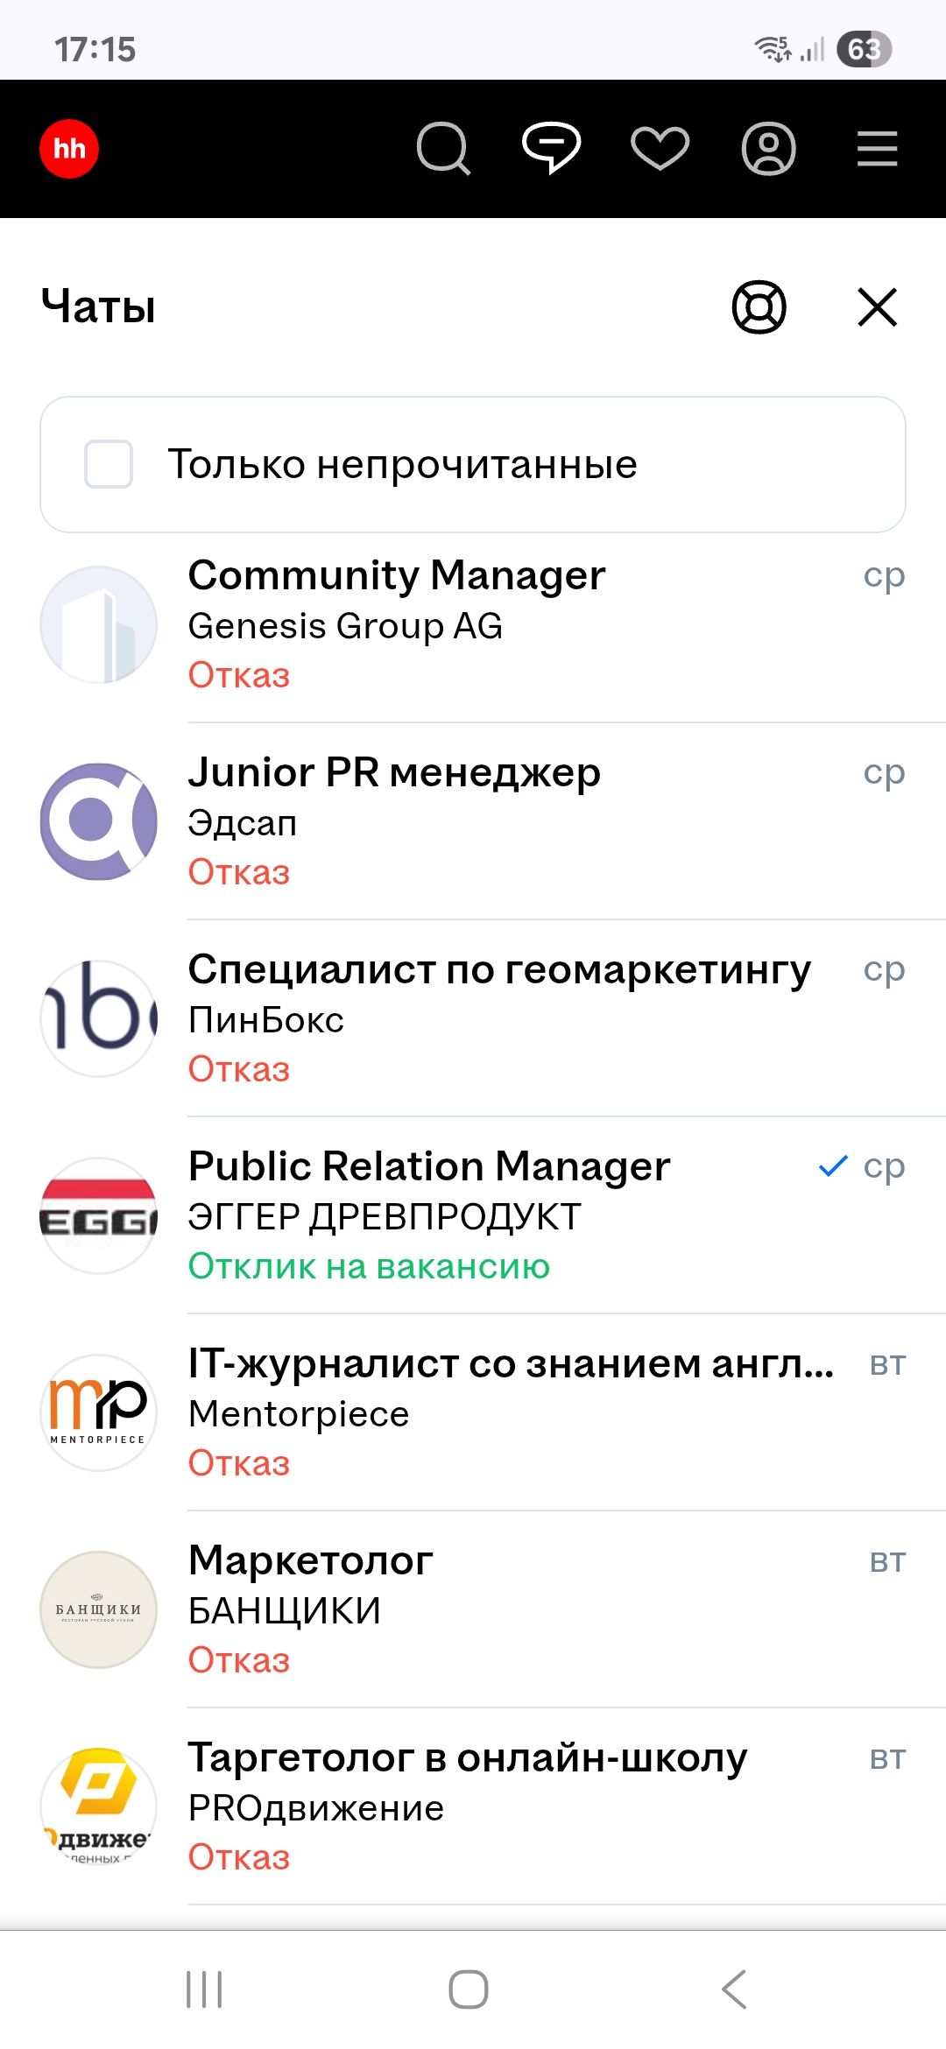Viewport: 946px width, 2049px height.
Task: Open support lifebuoy icon in Chats
Action: pyautogui.click(x=759, y=307)
